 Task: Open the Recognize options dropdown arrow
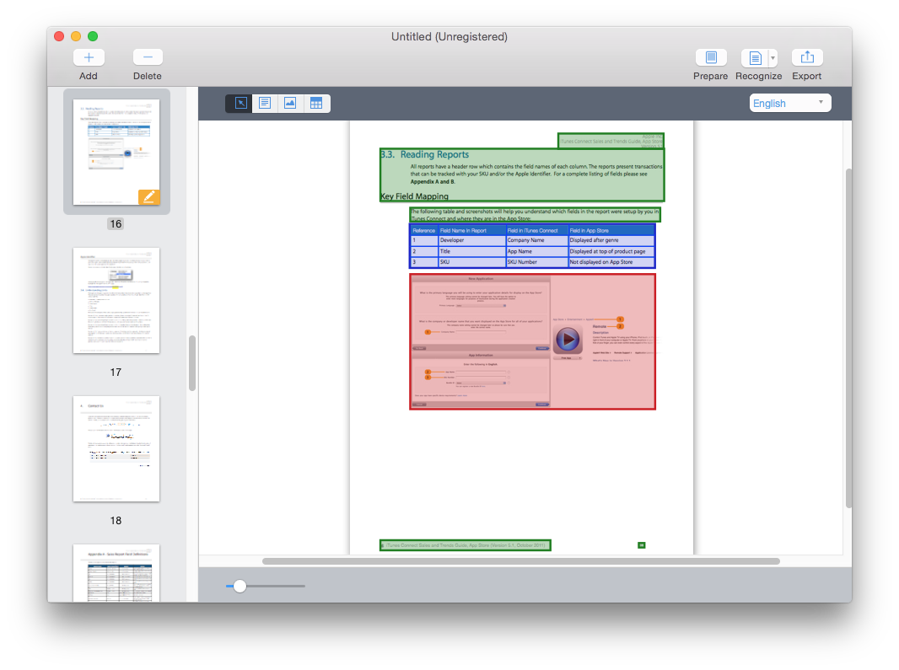[772, 57]
